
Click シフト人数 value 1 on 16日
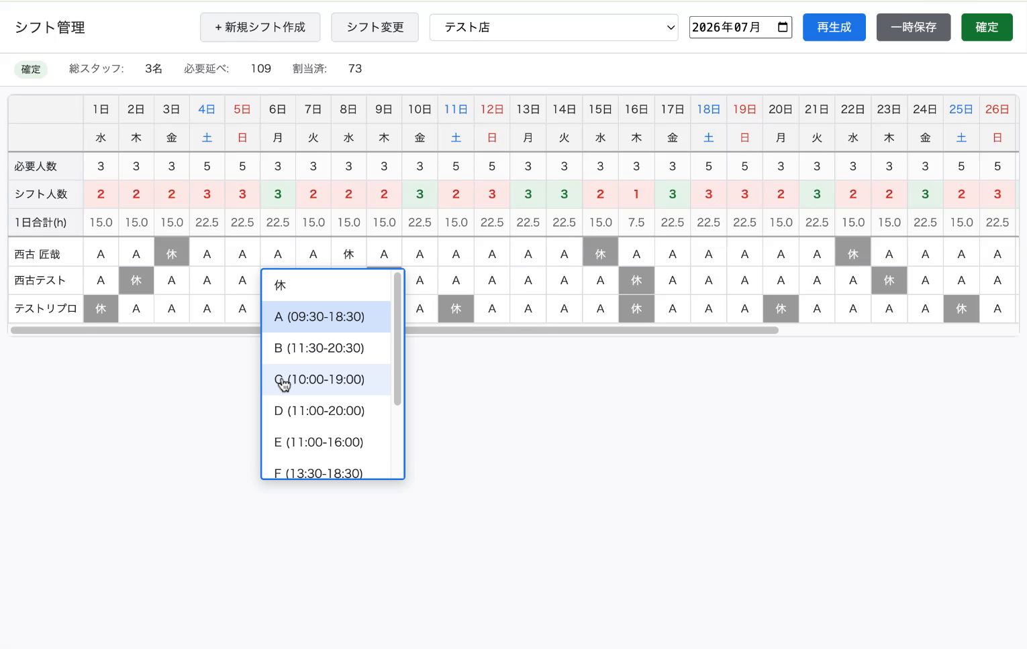(636, 194)
